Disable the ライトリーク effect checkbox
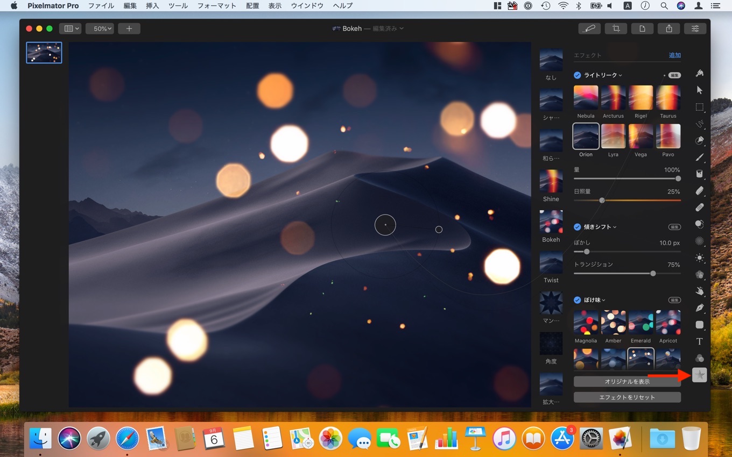732x457 pixels. click(x=578, y=75)
